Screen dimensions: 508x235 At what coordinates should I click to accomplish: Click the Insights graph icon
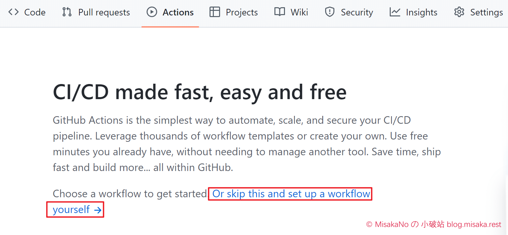pyautogui.click(x=395, y=12)
